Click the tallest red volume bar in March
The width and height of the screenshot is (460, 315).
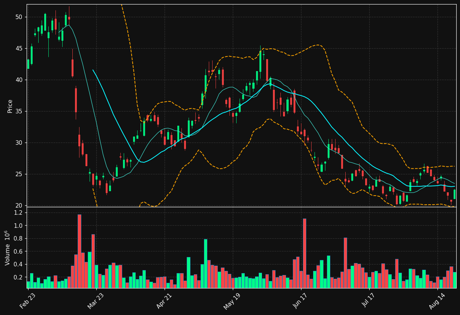(x=79, y=251)
